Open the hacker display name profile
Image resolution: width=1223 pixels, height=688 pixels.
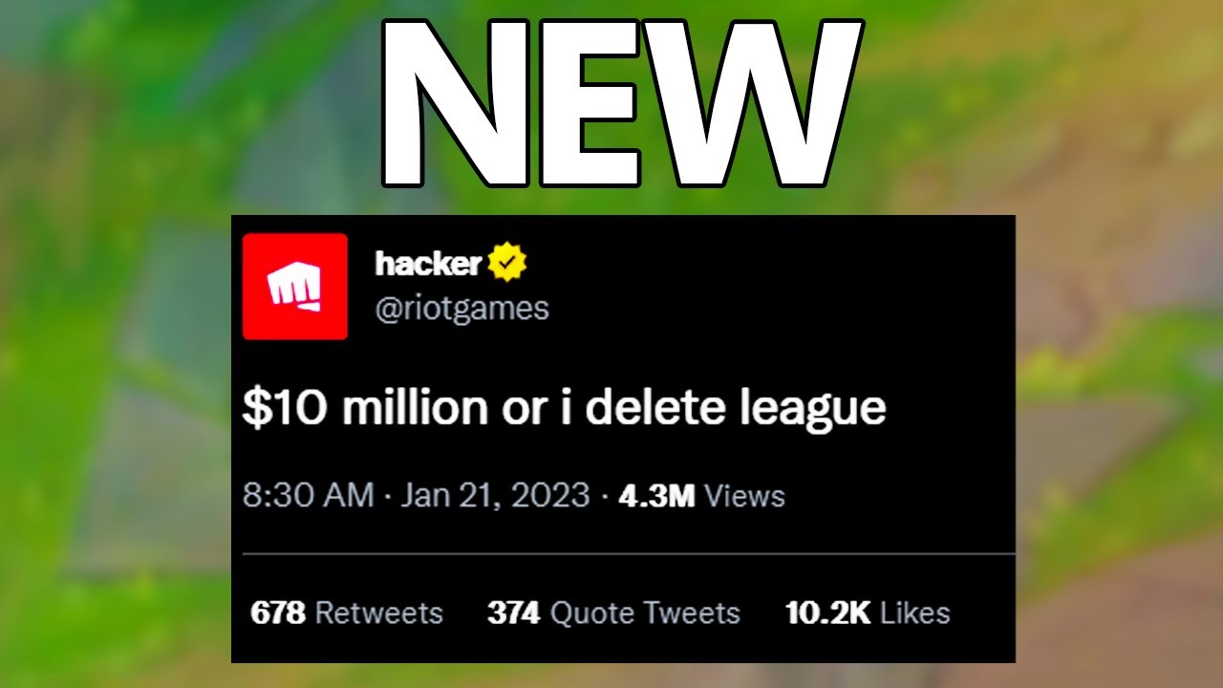click(x=428, y=264)
